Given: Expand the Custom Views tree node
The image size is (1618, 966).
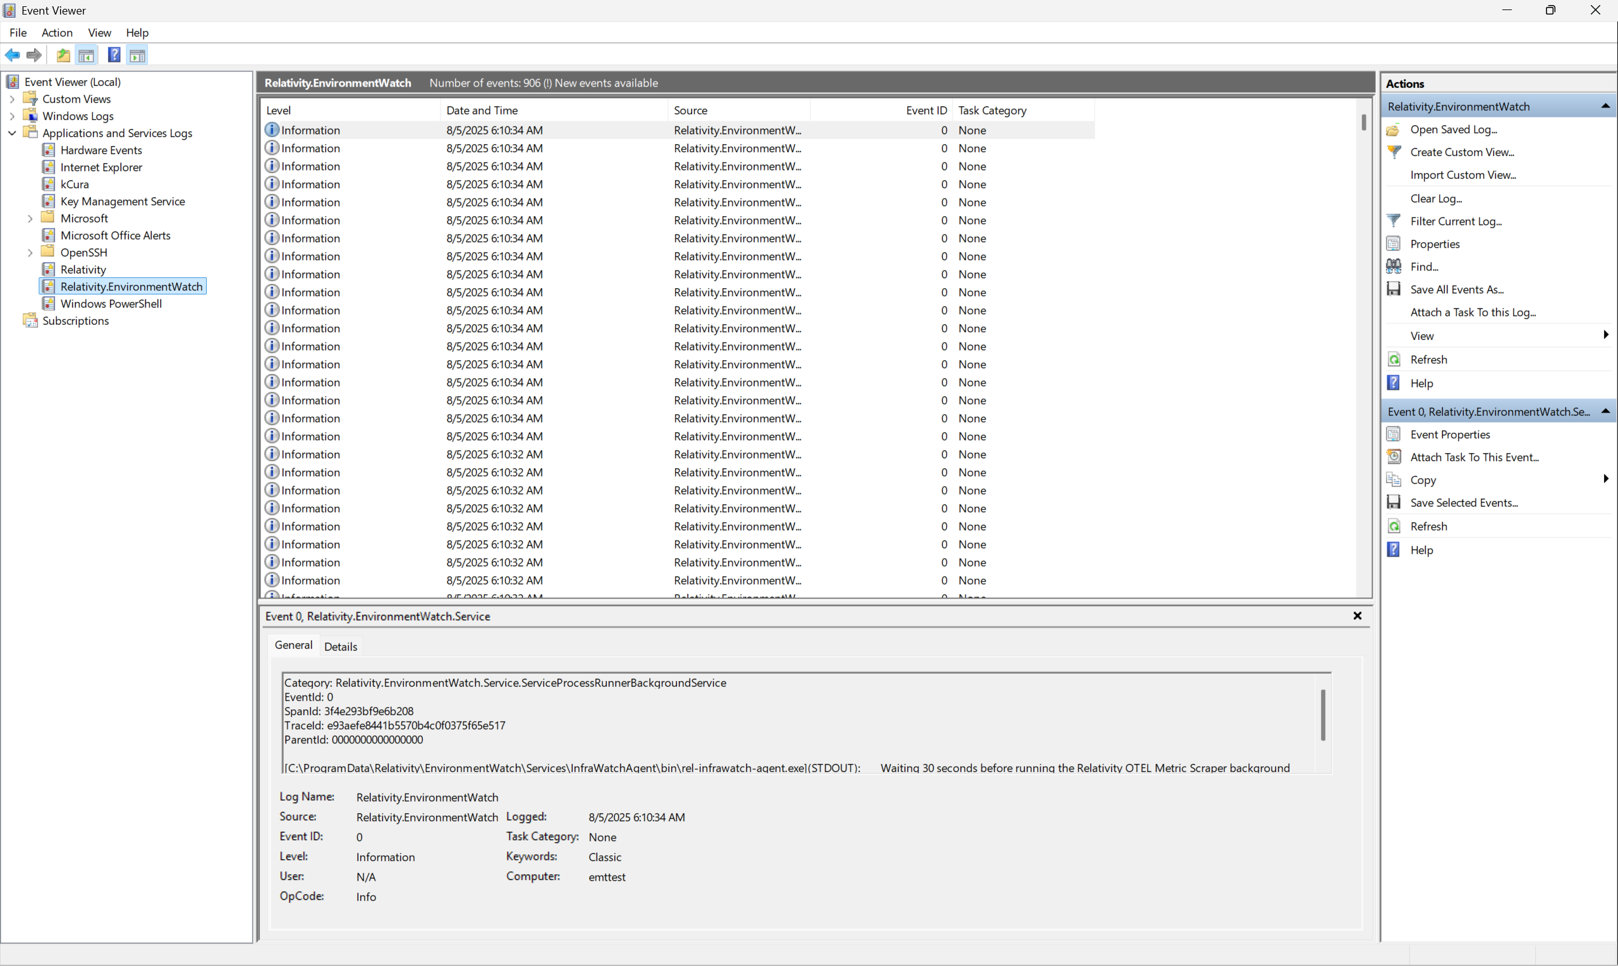Looking at the screenshot, I should (12, 99).
